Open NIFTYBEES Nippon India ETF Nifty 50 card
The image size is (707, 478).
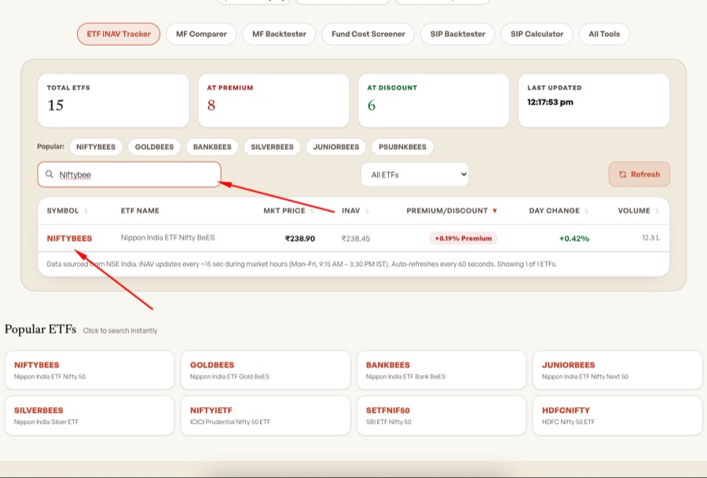[x=90, y=370]
